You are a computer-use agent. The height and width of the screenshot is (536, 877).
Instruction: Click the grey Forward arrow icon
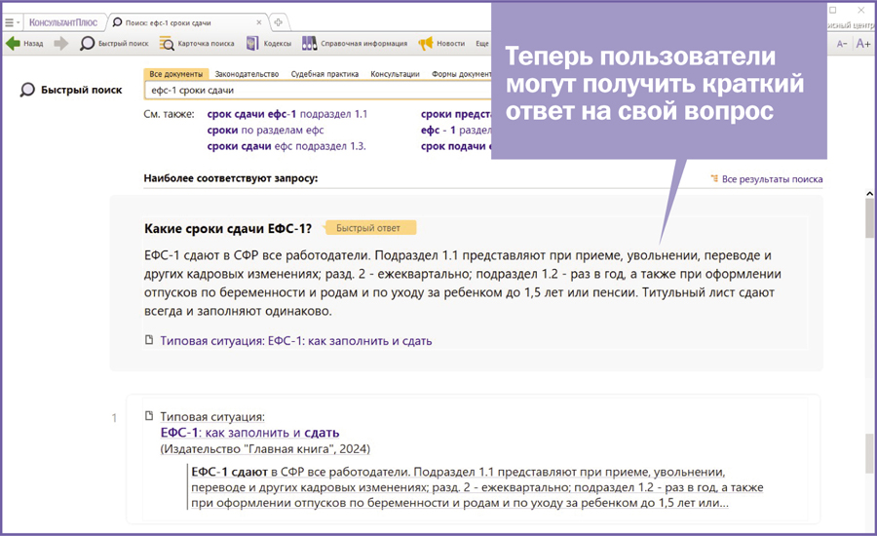click(x=61, y=43)
